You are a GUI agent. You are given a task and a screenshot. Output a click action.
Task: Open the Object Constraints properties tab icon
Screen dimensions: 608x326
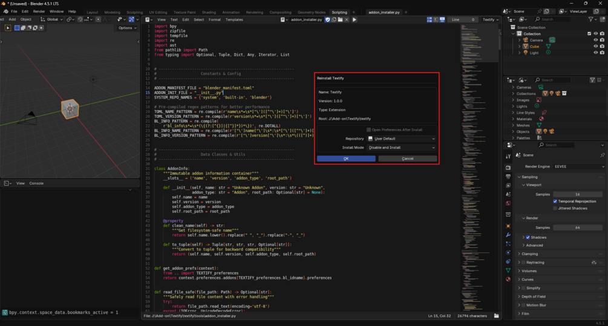[508, 262]
